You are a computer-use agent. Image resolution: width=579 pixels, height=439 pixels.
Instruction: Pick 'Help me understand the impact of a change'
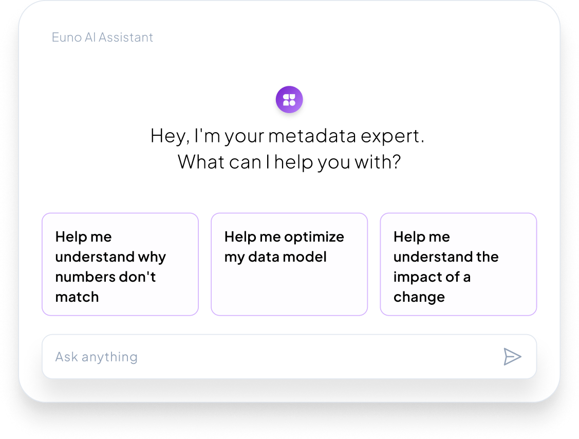[x=458, y=264]
